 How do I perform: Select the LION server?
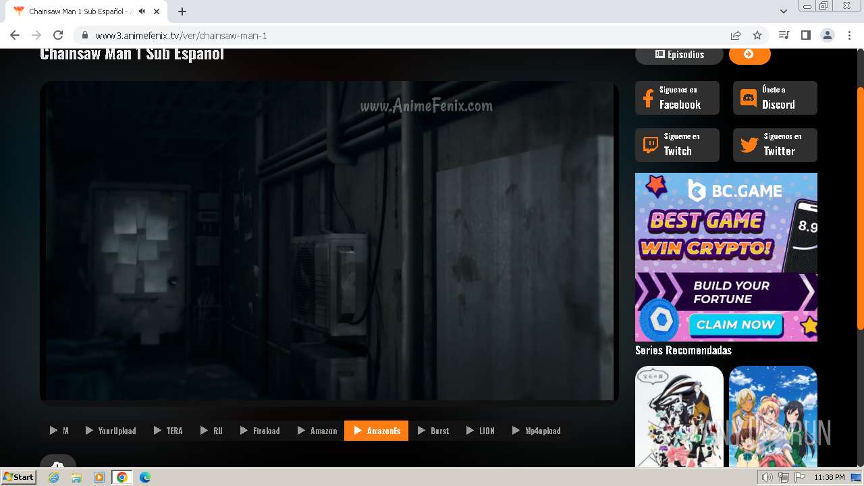480,431
